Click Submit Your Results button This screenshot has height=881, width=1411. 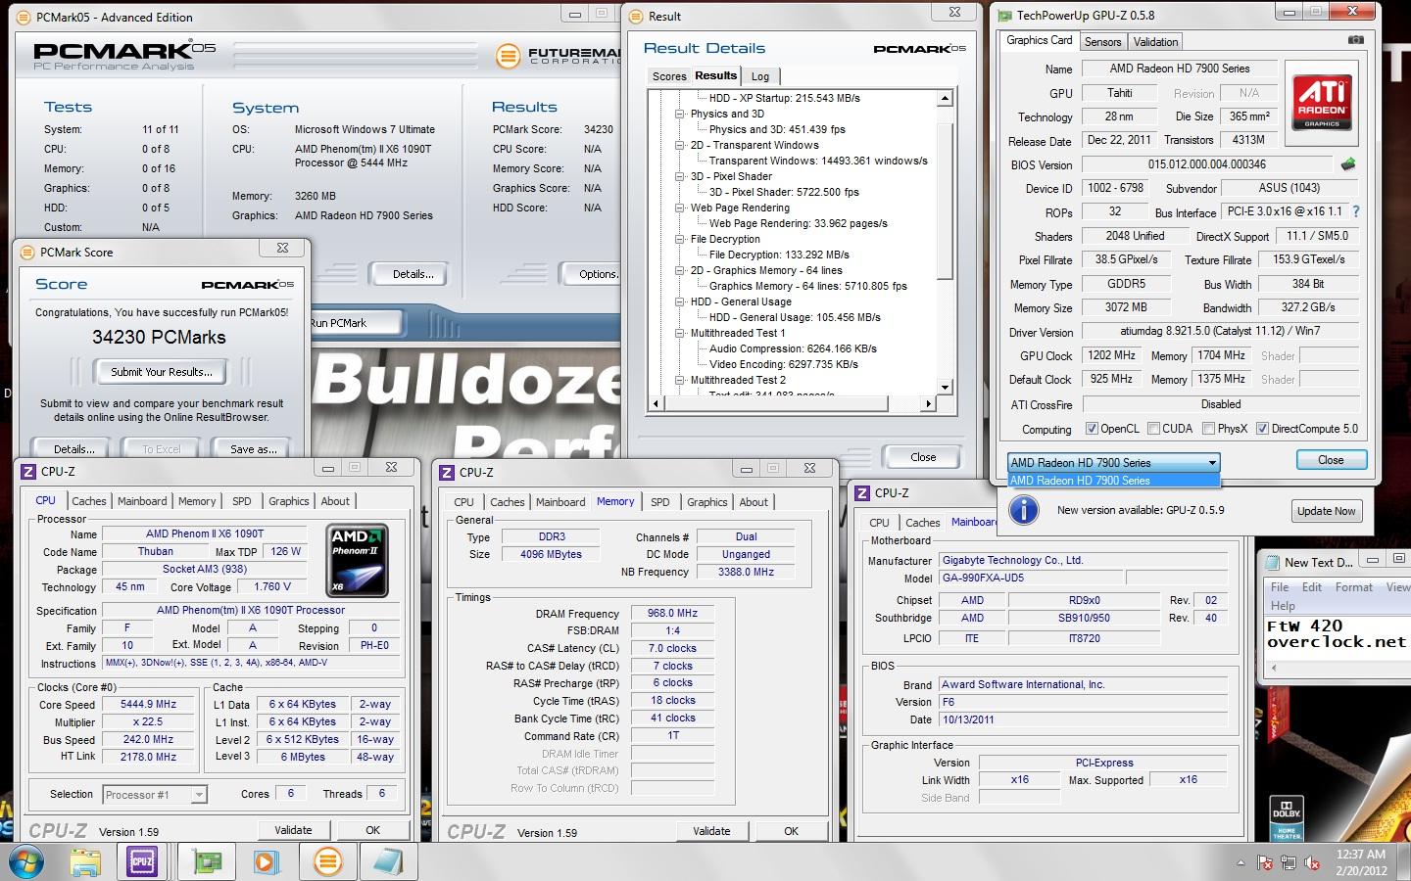(161, 372)
